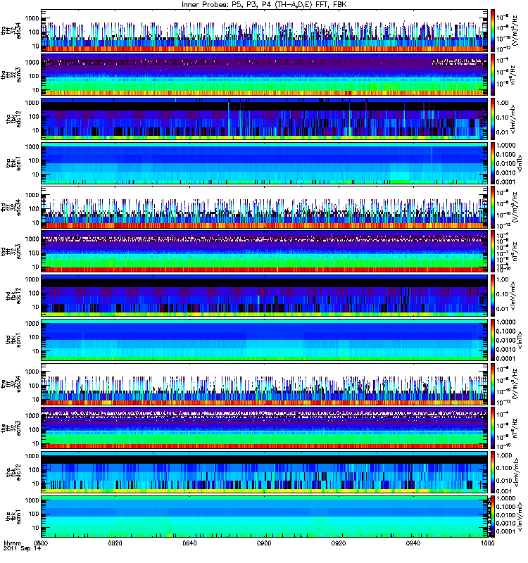Click the 'the fbk scm1' y-axis label
Viewport: 528px width, 563px height.
pos(13,517)
